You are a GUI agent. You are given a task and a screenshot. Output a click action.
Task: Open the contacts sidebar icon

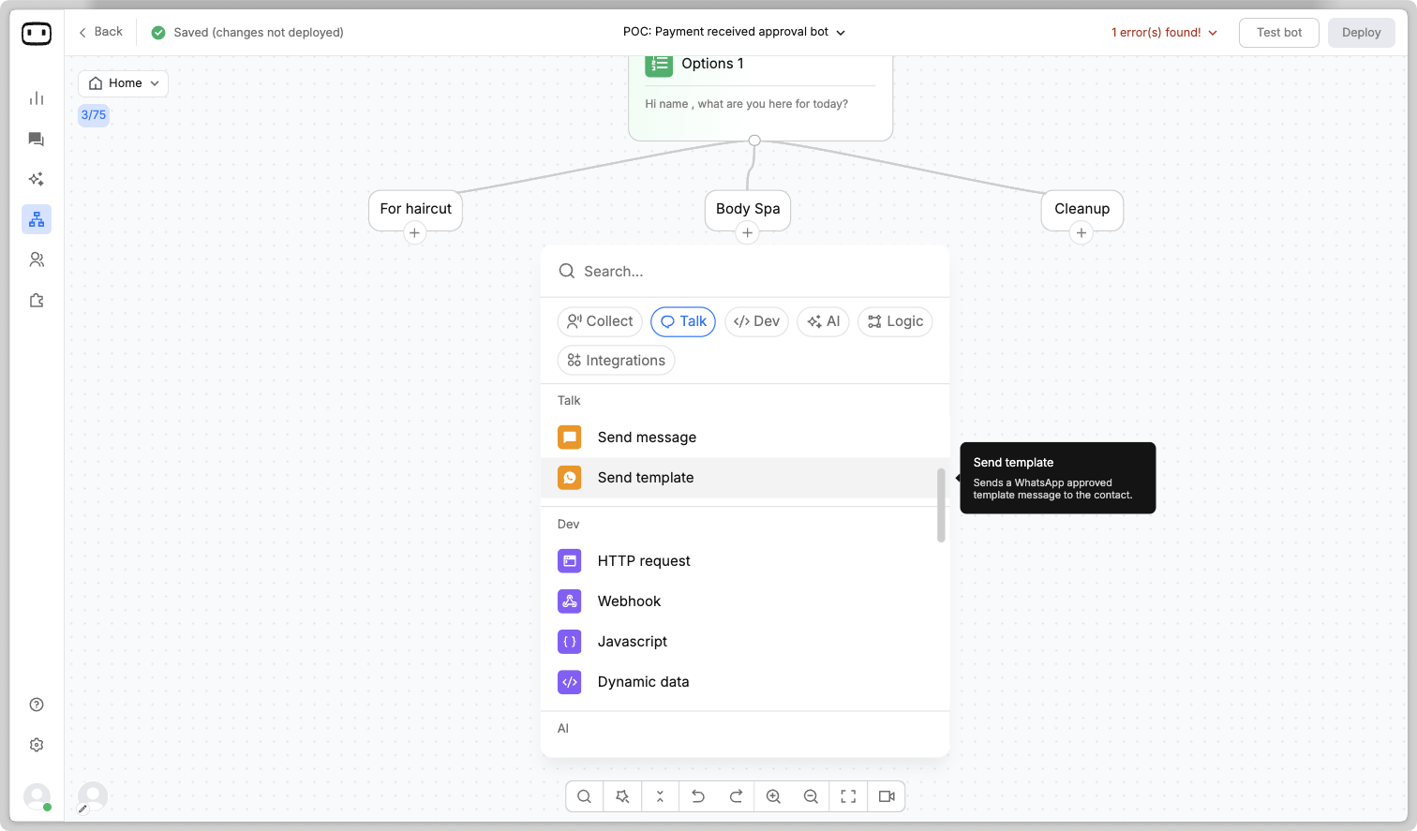click(x=37, y=260)
